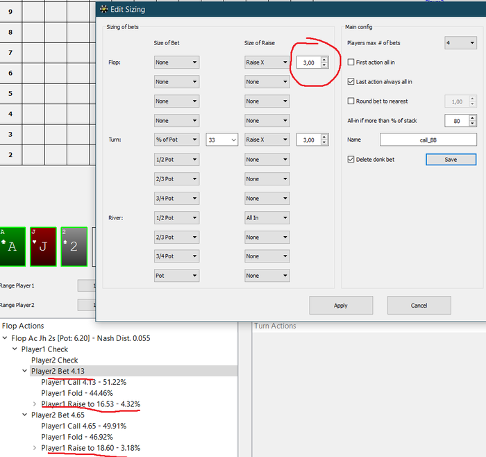Image resolution: width=486 pixels, height=457 pixels.
Task: Select the 2 of spades board card
Action: coord(74,247)
